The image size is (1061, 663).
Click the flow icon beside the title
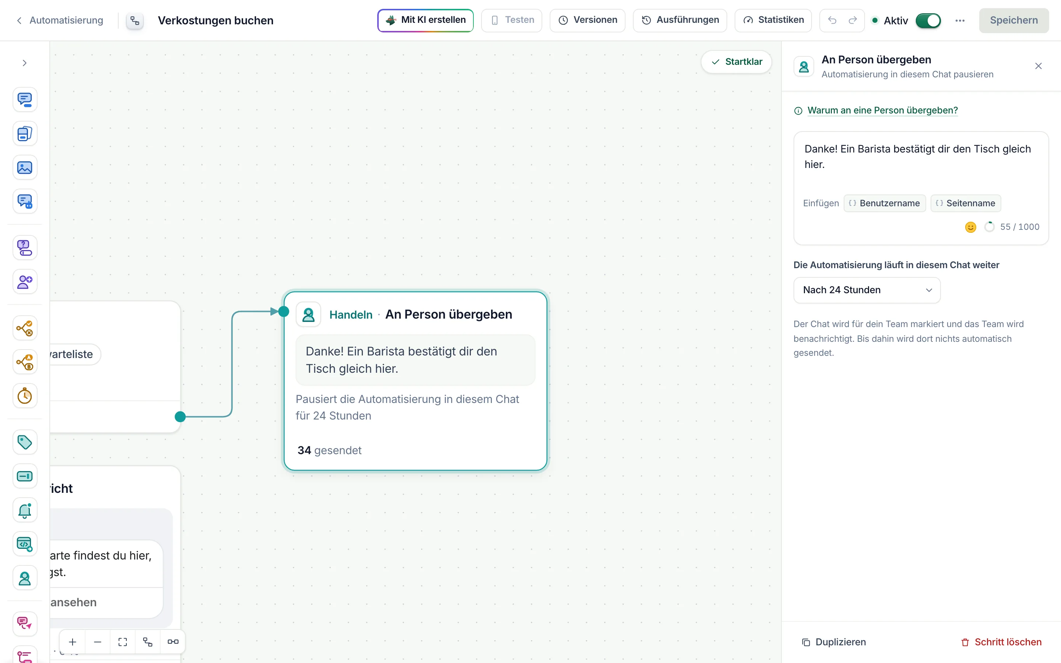tap(135, 21)
